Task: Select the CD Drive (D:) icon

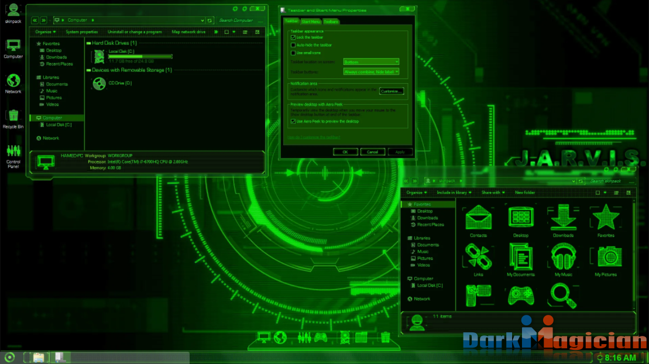Action: (x=99, y=83)
